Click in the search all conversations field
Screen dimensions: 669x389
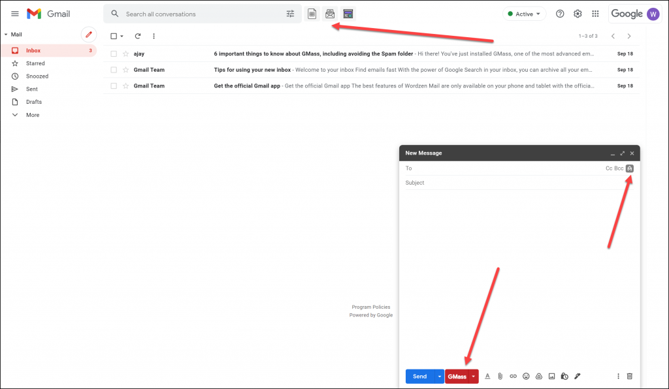pyautogui.click(x=203, y=14)
